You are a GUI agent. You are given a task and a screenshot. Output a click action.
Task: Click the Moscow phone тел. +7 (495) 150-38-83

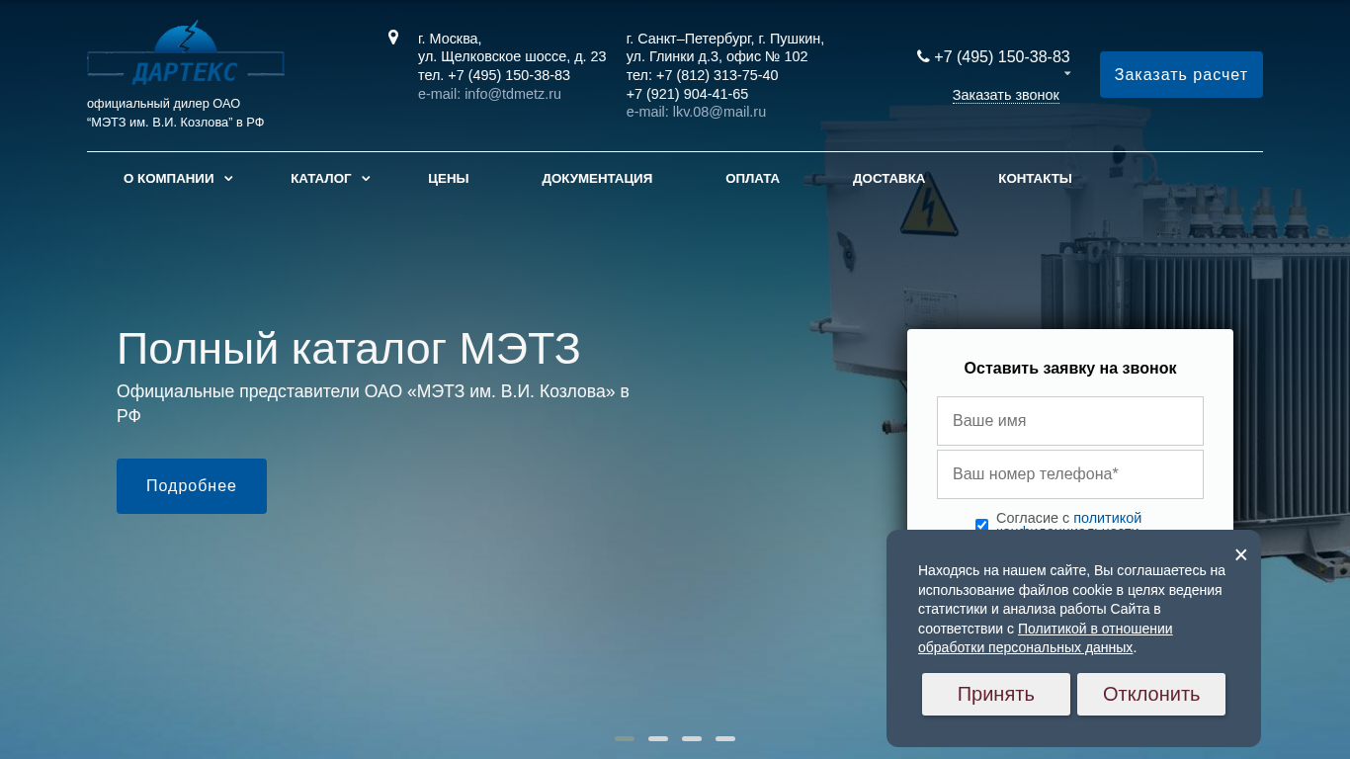[x=494, y=75]
